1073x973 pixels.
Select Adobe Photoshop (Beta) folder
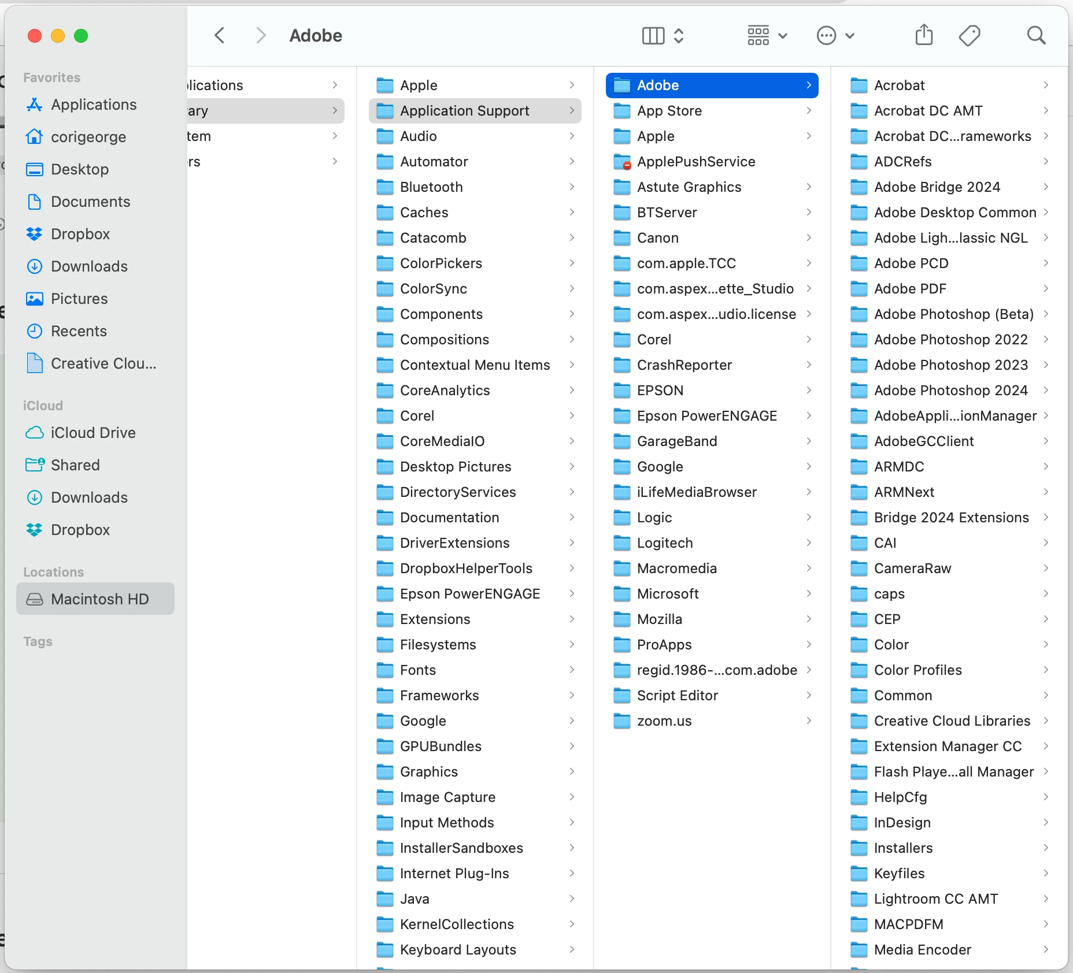[x=949, y=314]
